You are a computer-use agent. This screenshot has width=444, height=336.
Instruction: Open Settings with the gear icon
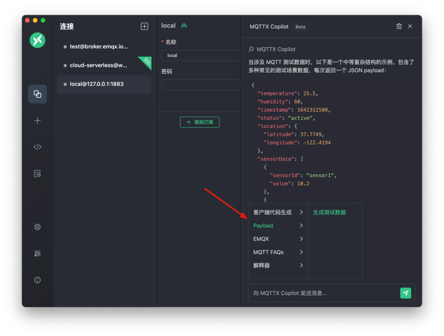point(37,227)
